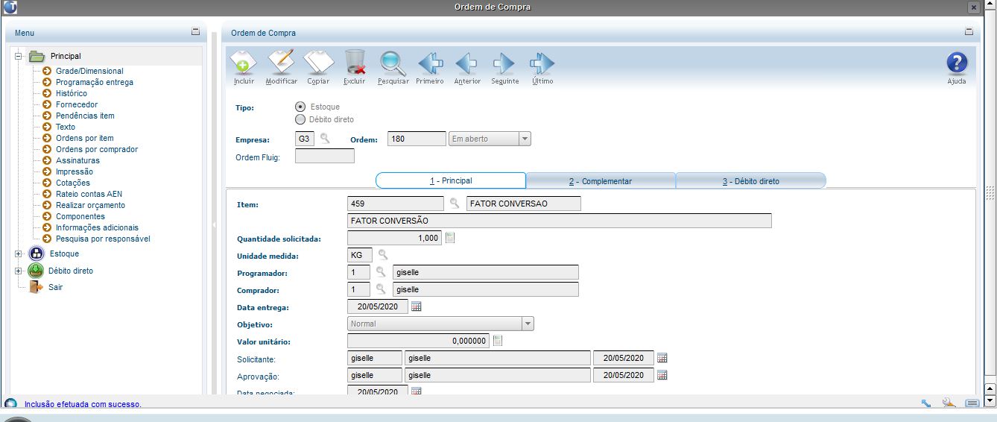
Task: Expand the Estoque tree node
Action: click(19, 253)
